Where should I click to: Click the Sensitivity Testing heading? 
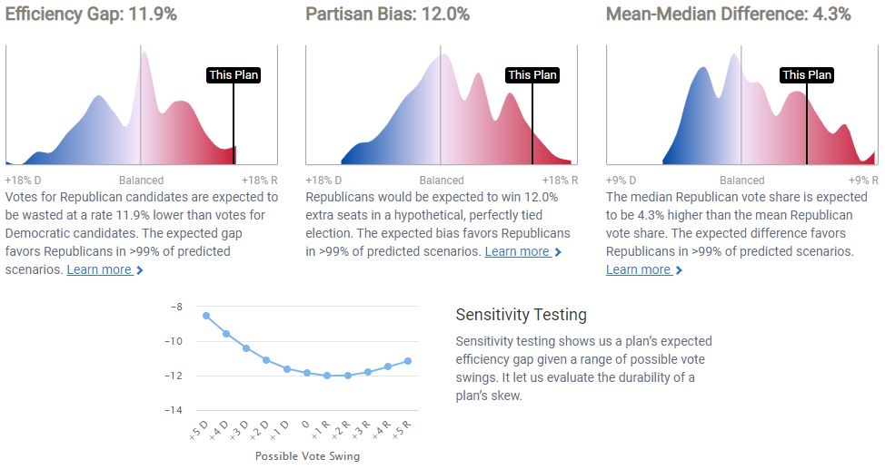pyautogui.click(x=521, y=315)
